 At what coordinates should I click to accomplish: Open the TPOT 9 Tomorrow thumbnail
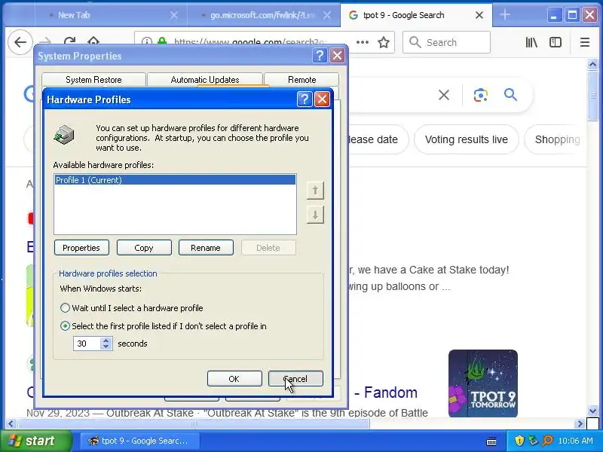coord(482,383)
